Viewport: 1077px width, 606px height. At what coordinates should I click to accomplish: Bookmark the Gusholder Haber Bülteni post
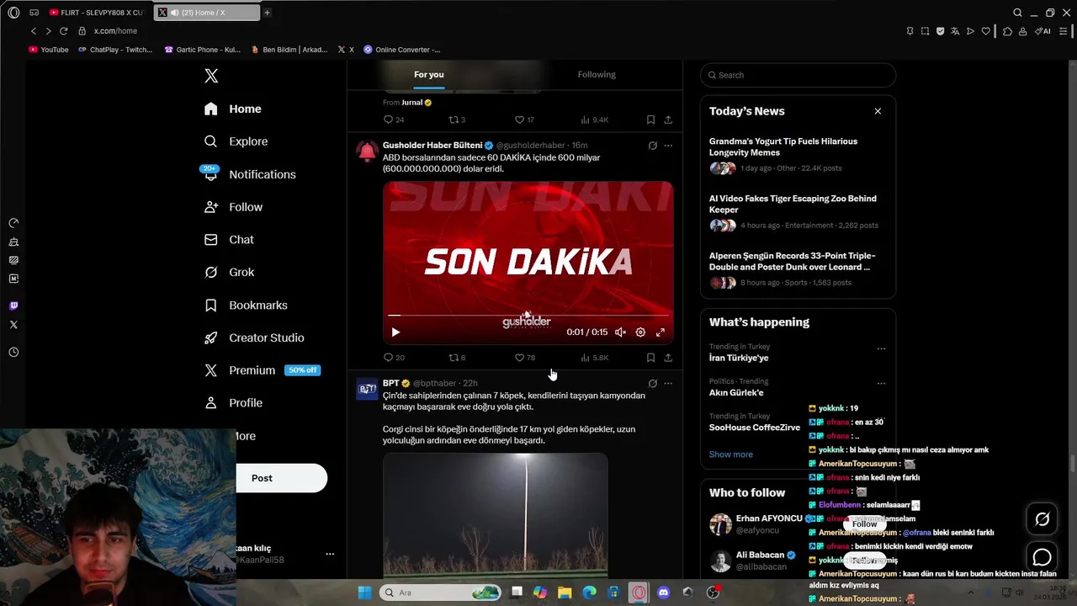(x=650, y=358)
